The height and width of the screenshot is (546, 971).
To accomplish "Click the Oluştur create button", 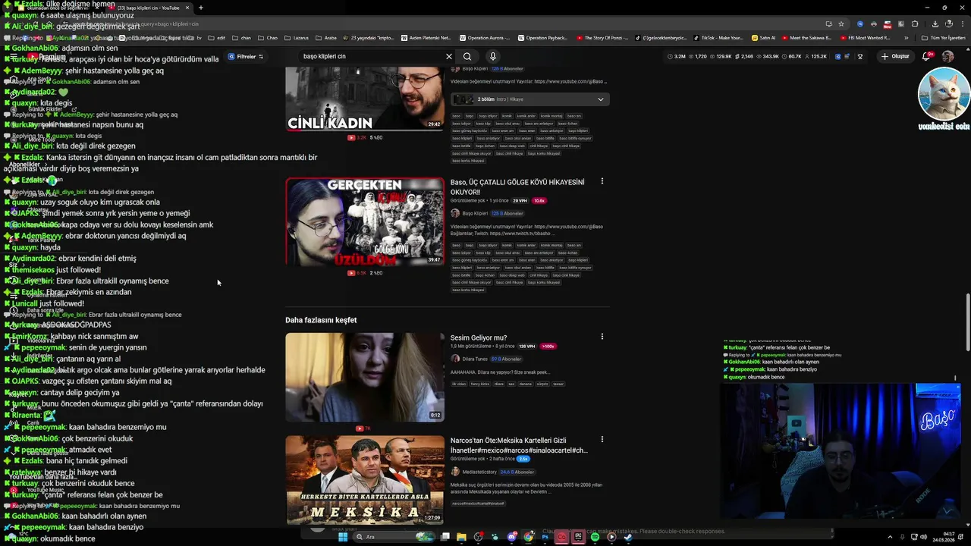I will (x=895, y=56).
